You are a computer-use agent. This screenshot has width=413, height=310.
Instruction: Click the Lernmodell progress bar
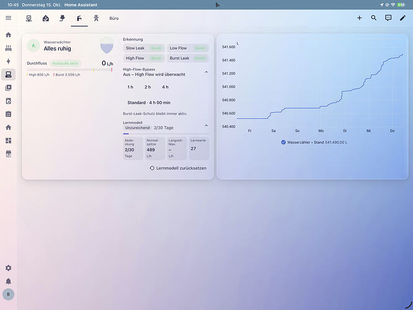tap(166, 134)
